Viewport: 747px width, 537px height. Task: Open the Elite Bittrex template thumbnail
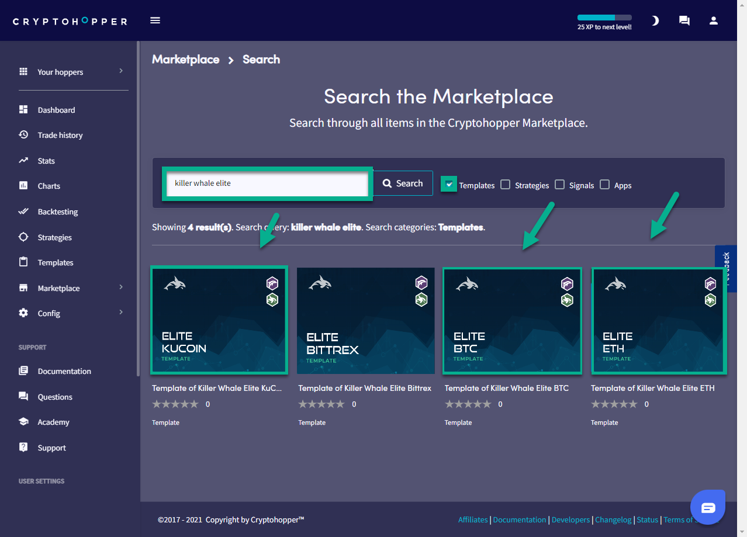click(365, 321)
